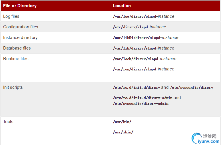Select the 'Log files' row label
The image size is (221, 146).
(11, 16)
